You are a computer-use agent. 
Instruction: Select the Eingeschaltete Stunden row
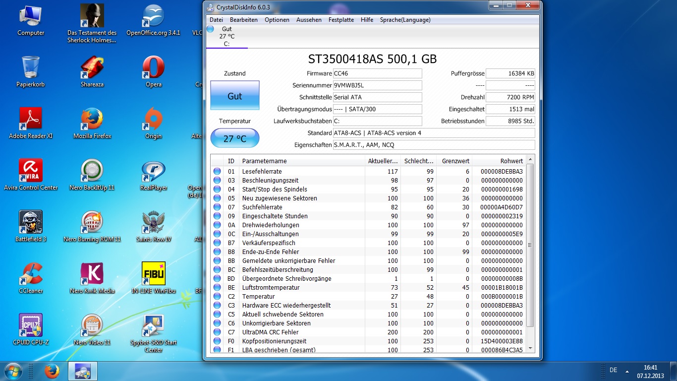click(368, 216)
